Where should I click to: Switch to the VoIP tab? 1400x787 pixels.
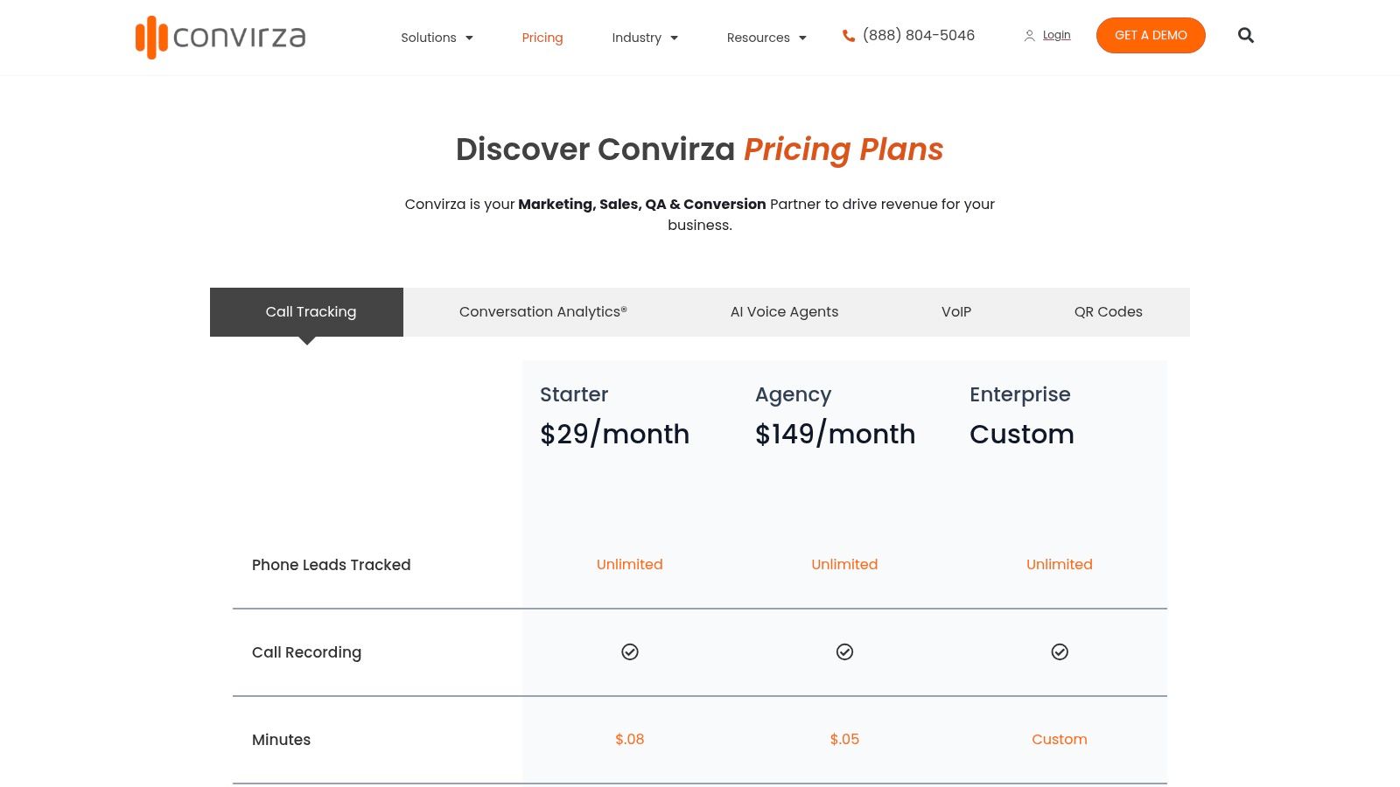pyautogui.click(x=956, y=312)
